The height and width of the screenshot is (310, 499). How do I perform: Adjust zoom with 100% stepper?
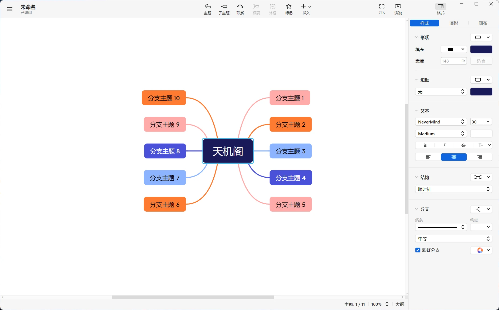coord(387,304)
